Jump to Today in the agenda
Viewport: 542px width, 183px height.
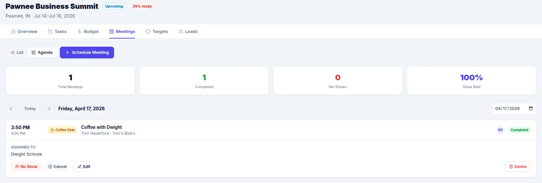[x=30, y=109]
